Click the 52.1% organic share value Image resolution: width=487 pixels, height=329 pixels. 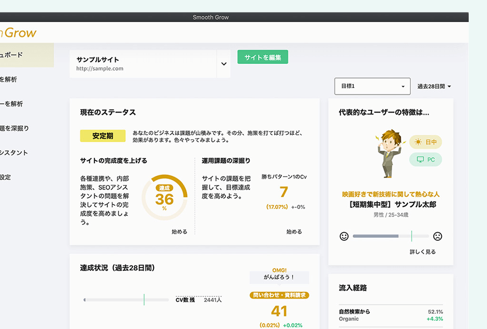pos(435,312)
